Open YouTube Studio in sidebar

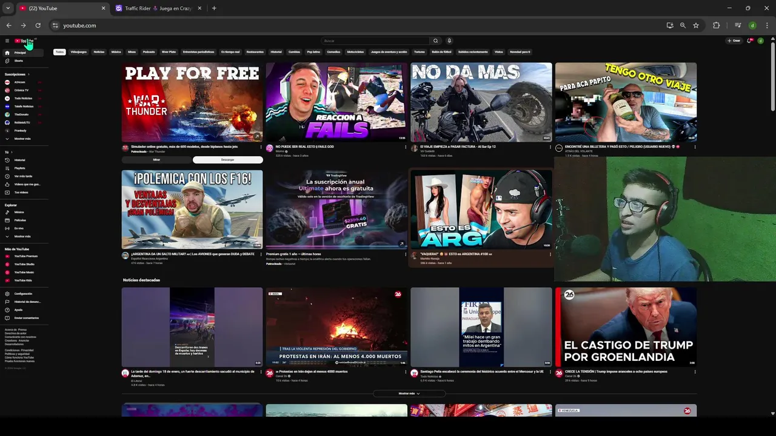point(24,264)
